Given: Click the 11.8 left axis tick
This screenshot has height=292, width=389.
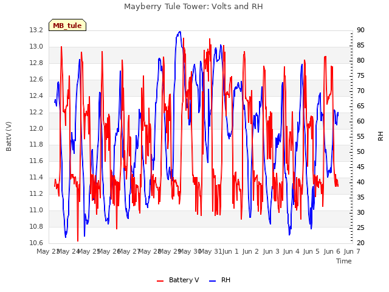Looking at the screenshot, I should click(x=36, y=145).
